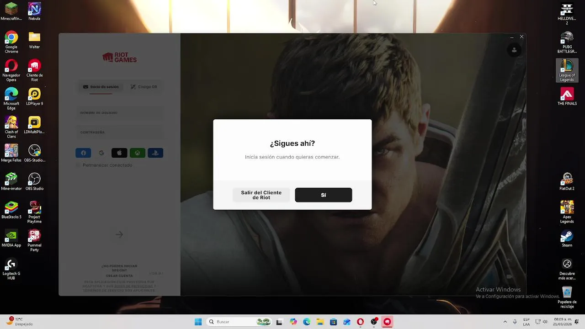Screen dimensions: 585x329
Task: Open the Windows Start menu
Action: [198, 322]
